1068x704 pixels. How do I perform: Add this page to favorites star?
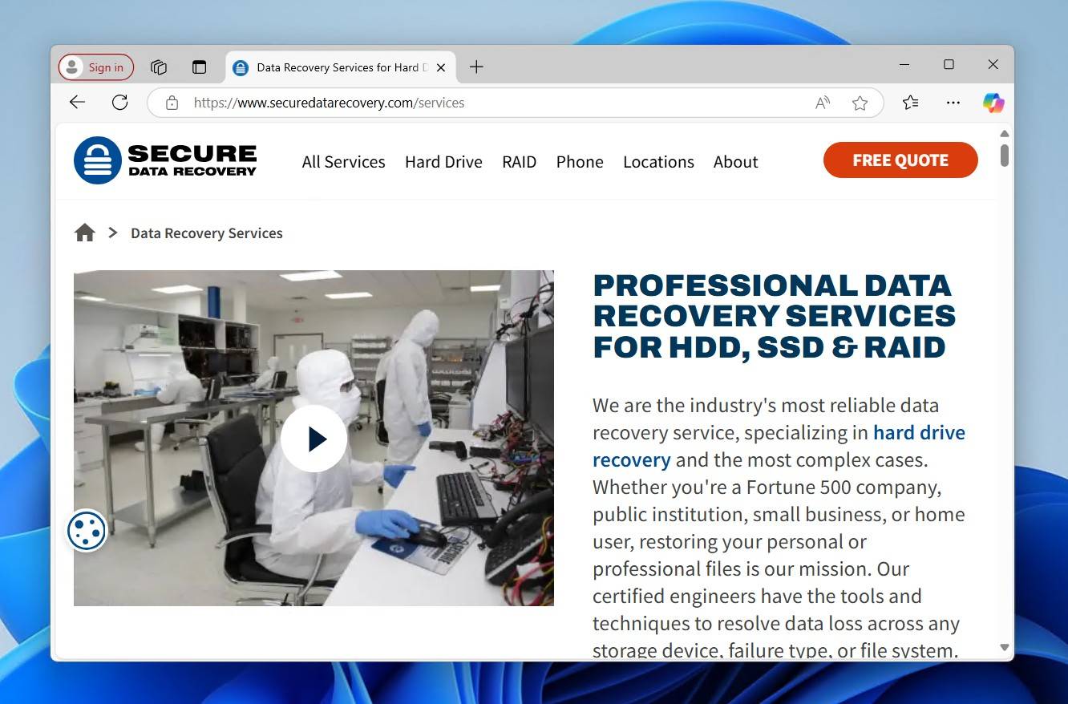coord(860,103)
